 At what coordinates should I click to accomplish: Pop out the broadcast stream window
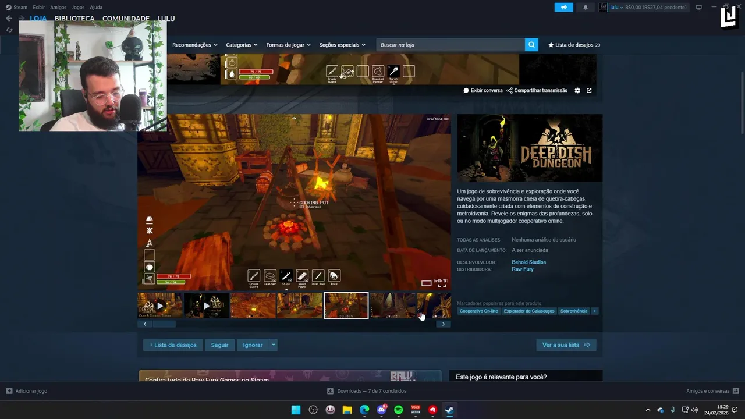click(589, 90)
